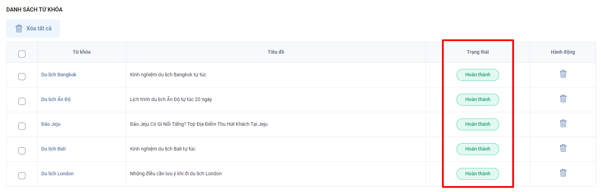This screenshot has height=192, width=601.
Task: Delete the Du lịch London keyword
Action: pos(563,173)
